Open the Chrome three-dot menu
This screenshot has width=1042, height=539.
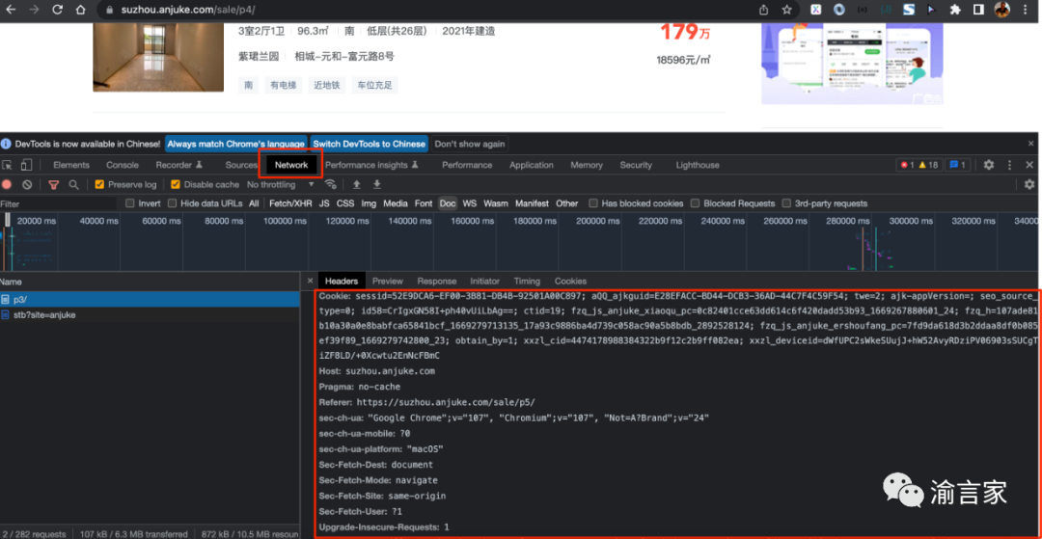click(x=1026, y=10)
